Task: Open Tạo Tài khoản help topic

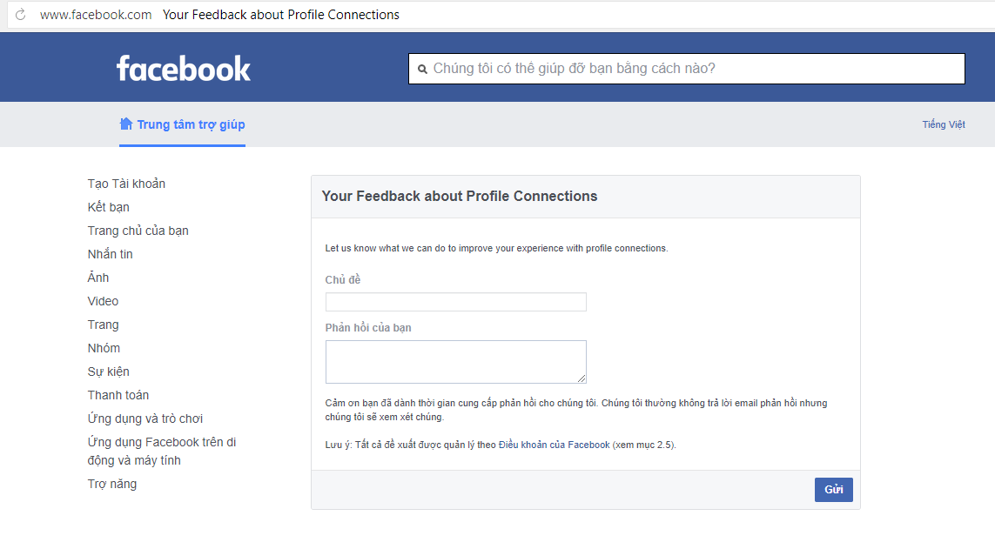Action: tap(126, 184)
